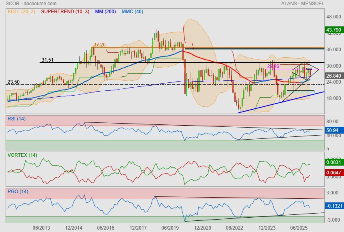The image size is (344, 232).
Task: Click the 20 ANS - MENSUEL period label
Action: 302,4
